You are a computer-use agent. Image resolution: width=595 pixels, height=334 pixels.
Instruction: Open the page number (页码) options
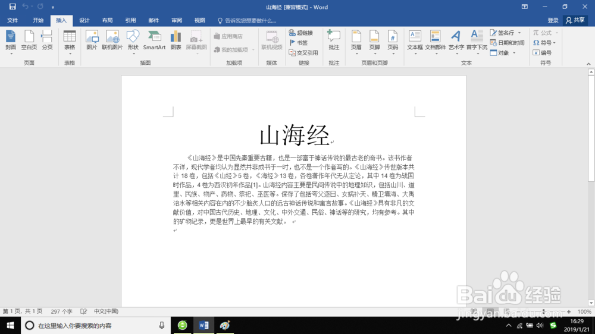[x=392, y=41]
